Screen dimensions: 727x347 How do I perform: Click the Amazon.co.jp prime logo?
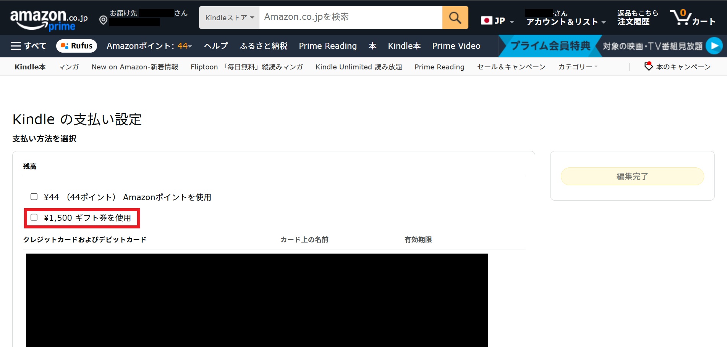[x=49, y=19]
